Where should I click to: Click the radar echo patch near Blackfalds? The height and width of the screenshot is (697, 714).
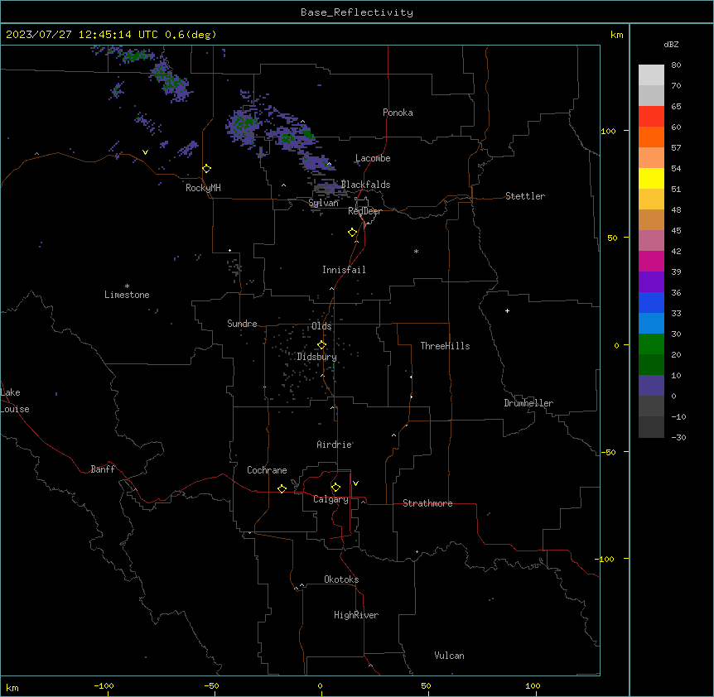(328, 187)
